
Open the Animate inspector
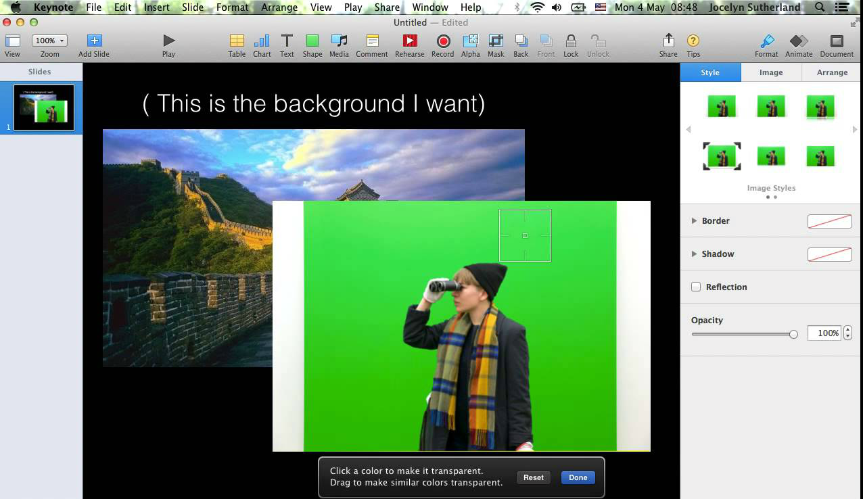click(798, 41)
